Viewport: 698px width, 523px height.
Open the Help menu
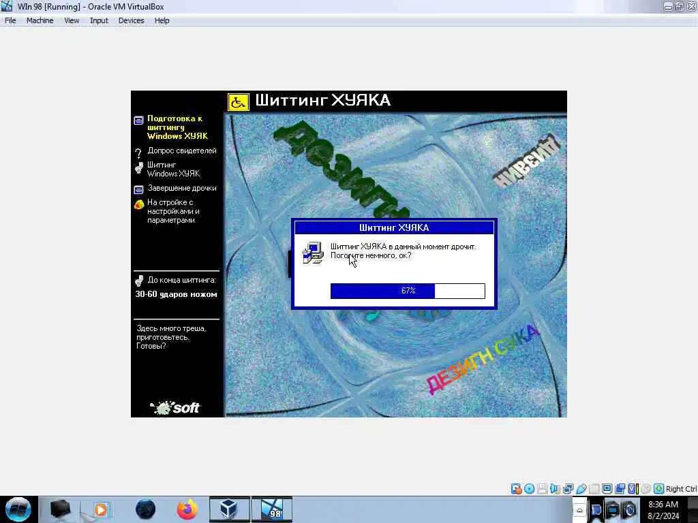click(162, 20)
